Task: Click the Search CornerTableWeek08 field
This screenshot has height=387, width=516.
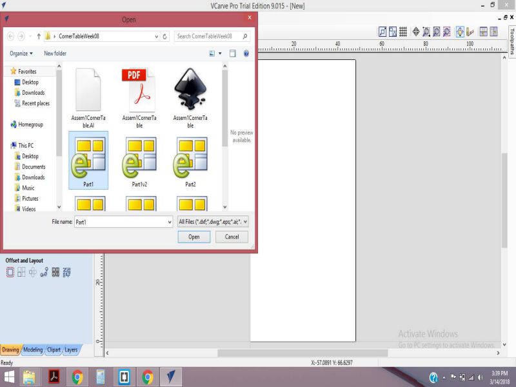Action: point(212,36)
